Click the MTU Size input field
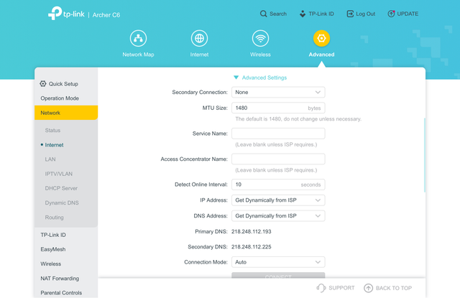460x298 pixels. [x=267, y=108]
